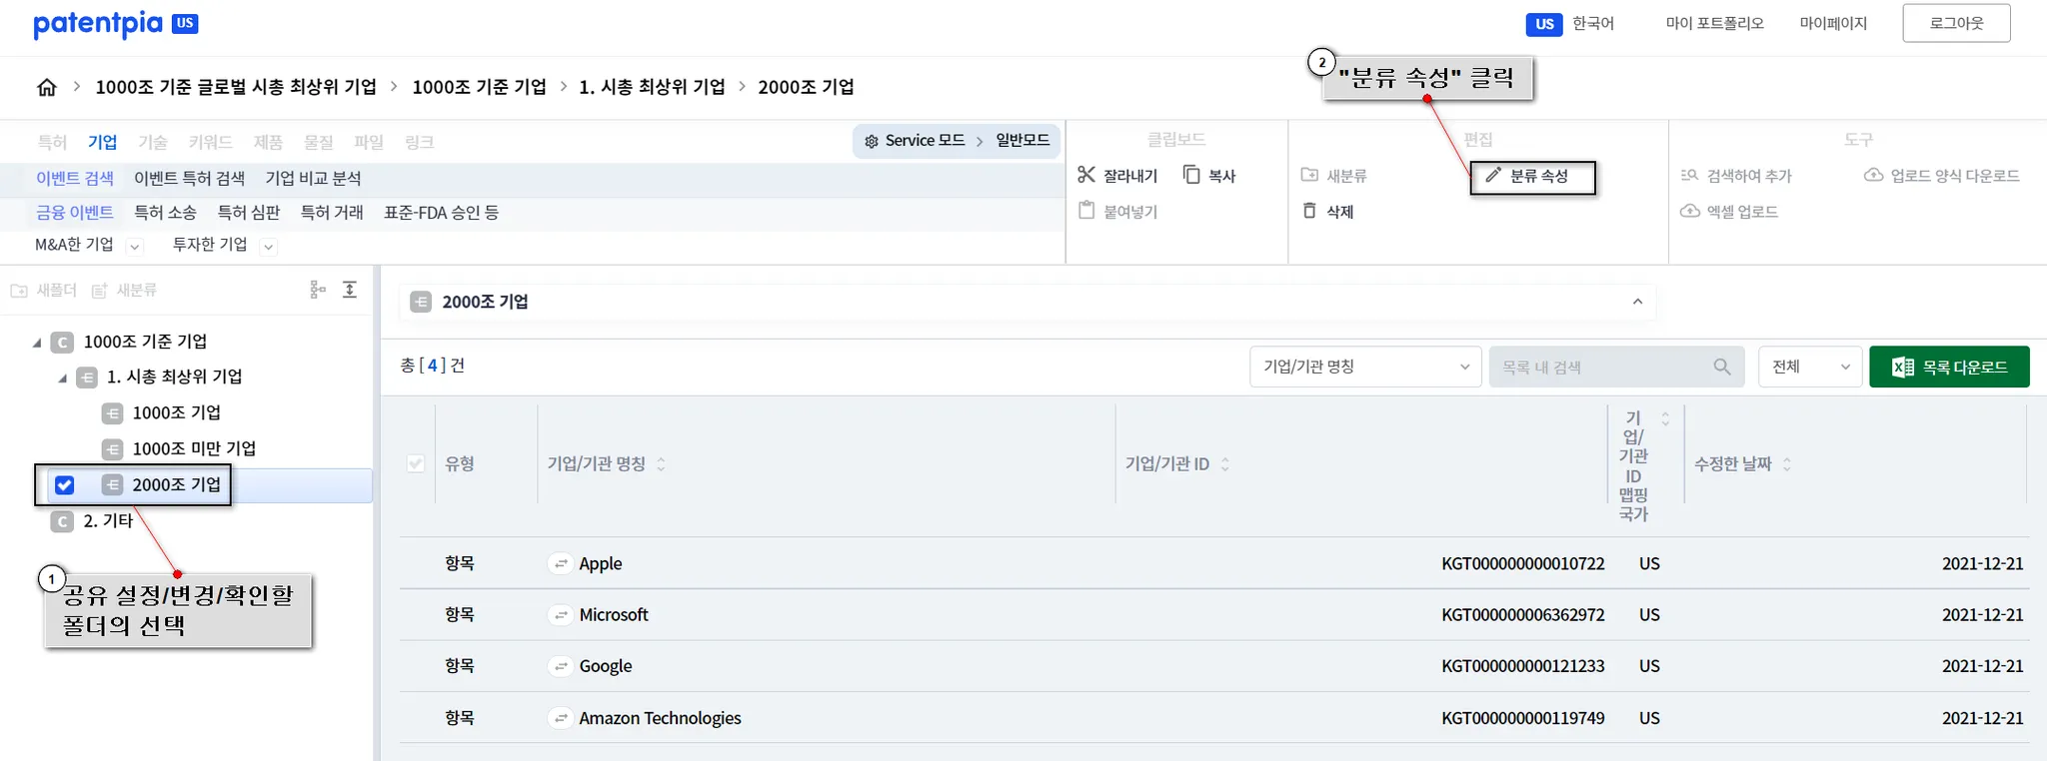
Task: Switch to the 기업 tab
Action: coord(102,142)
